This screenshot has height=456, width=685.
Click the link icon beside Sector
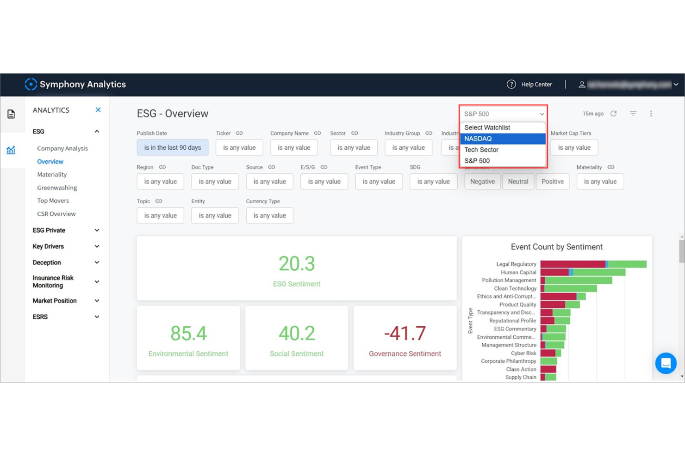click(355, 133)
